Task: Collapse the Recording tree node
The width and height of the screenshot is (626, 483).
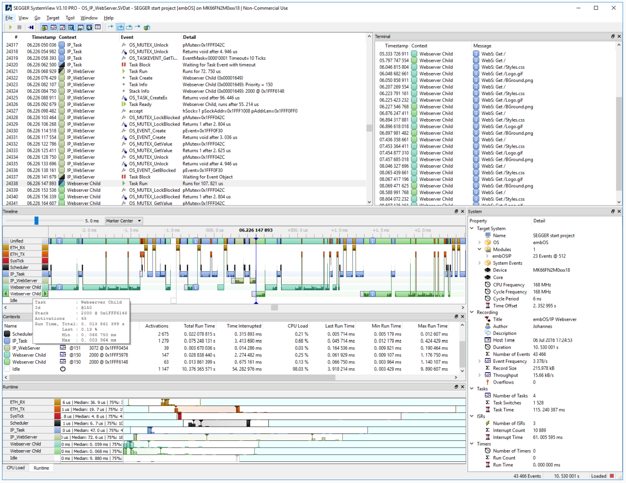Action: 472,312
